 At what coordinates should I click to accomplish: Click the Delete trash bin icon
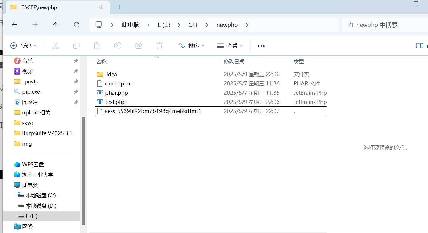(x=159, y=46)
